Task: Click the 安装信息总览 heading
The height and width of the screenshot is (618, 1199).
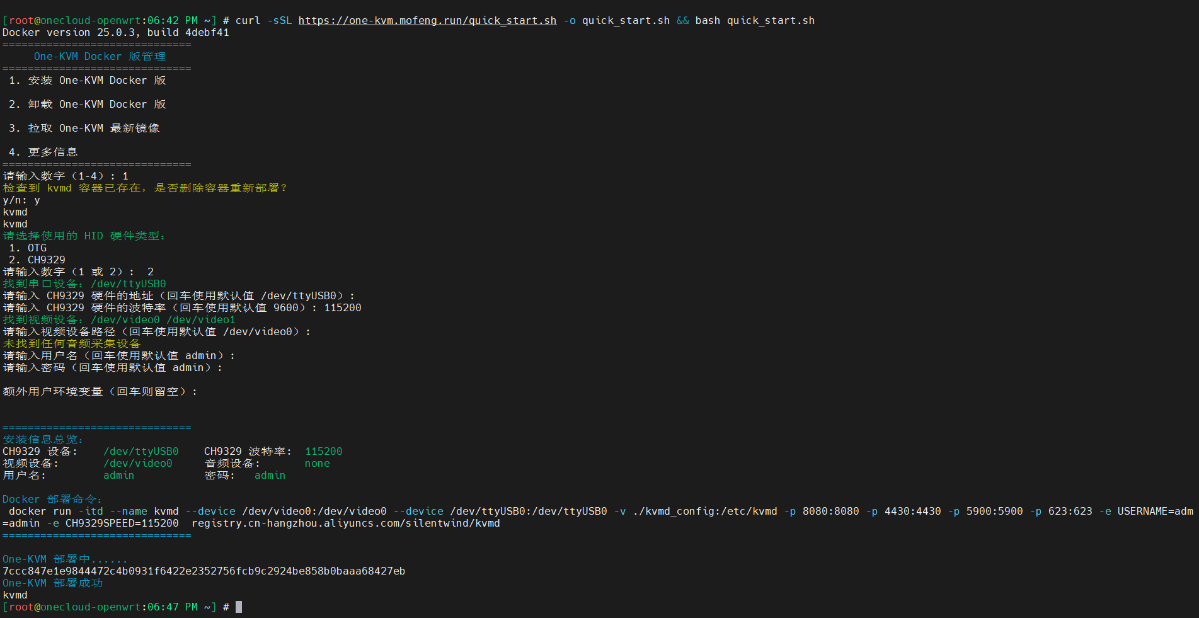Action: 43,439
